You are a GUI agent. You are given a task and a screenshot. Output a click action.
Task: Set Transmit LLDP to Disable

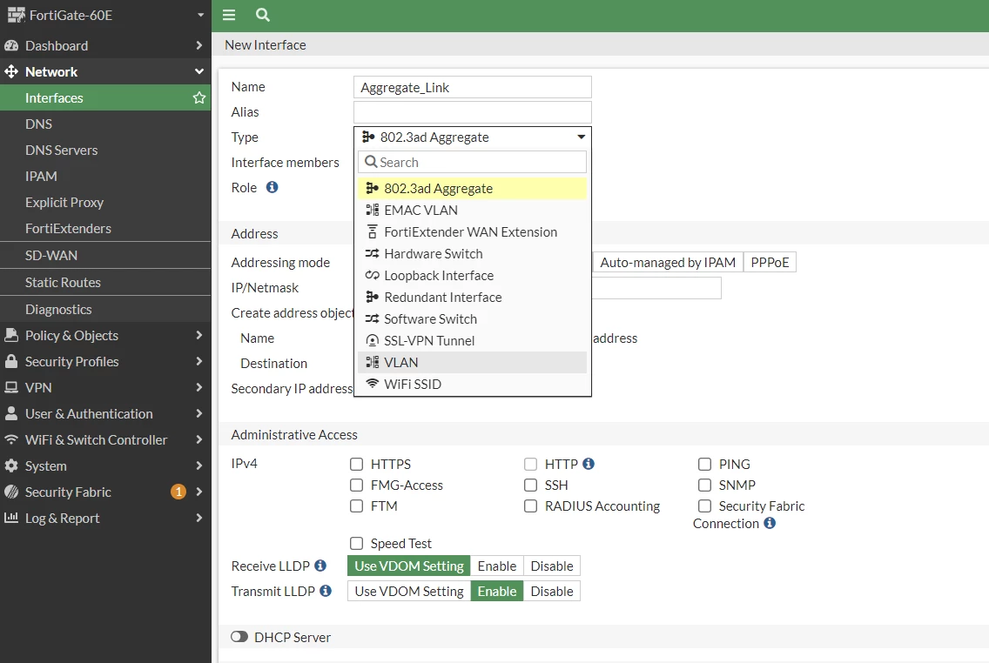point(552,591)
